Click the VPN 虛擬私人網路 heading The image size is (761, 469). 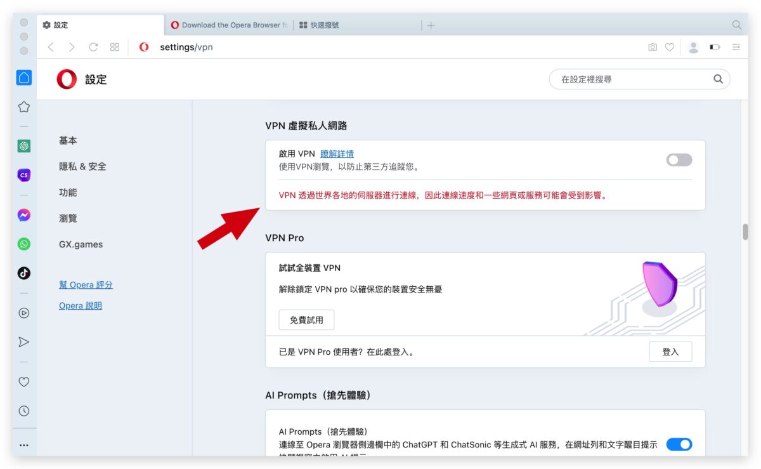306,126
